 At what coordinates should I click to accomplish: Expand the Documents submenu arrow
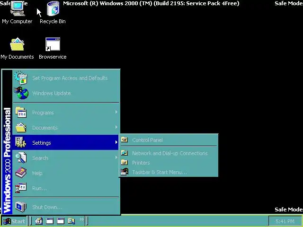116,127
